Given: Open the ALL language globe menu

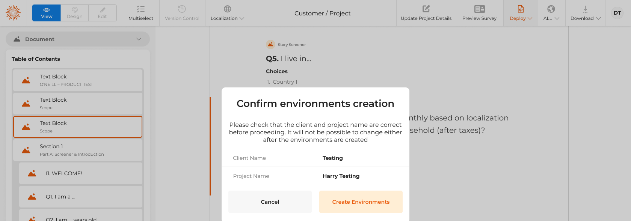Looking at the screenshot, I should (x=551, y=13).
